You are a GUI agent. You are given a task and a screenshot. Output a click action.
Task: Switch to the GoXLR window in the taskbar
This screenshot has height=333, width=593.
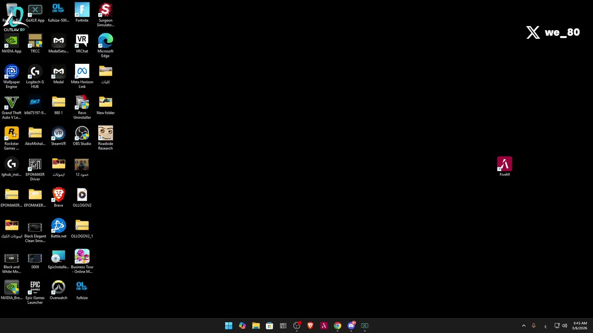pyautogui.click(x=365, y=326)
